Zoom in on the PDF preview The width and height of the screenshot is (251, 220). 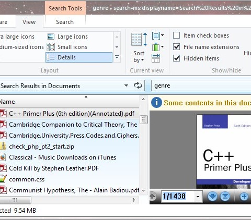244,197
